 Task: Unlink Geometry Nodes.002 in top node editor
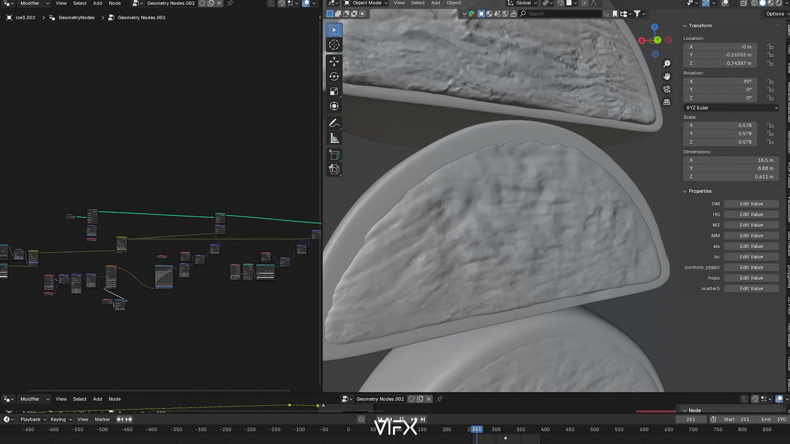(219, 3)
